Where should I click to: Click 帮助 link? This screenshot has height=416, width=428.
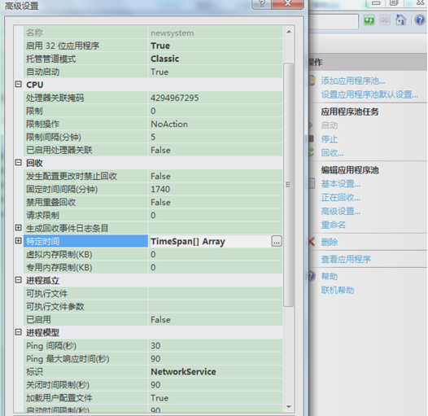click(x=330, y=277)
